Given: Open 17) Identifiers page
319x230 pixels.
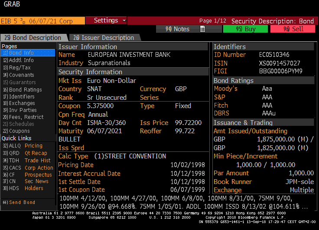Looking at the screenshot, I should [19, 97].
